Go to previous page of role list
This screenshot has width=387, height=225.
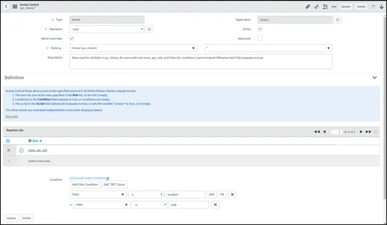coord(325,132)
